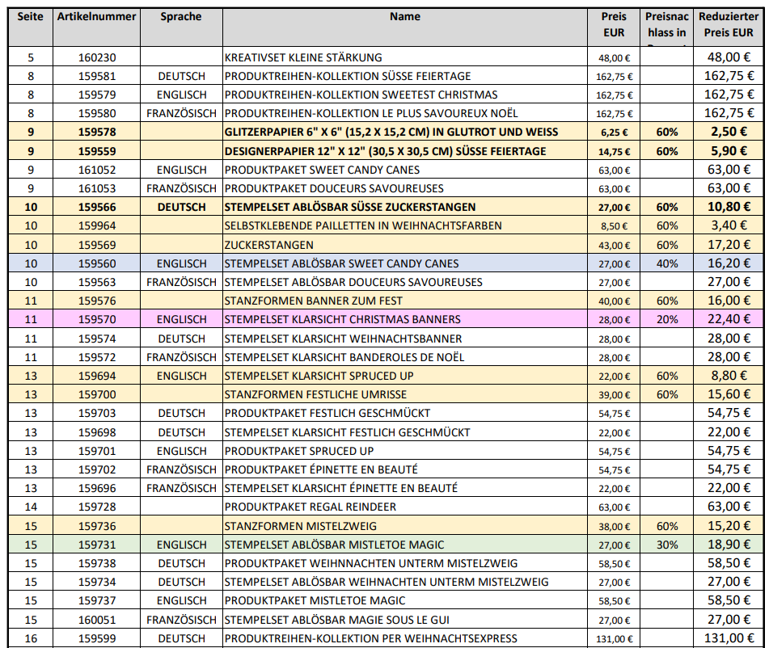Click reduced price 22,40 €
The width and height of the screenshot is (769, 648).
[x=729, y=319]
